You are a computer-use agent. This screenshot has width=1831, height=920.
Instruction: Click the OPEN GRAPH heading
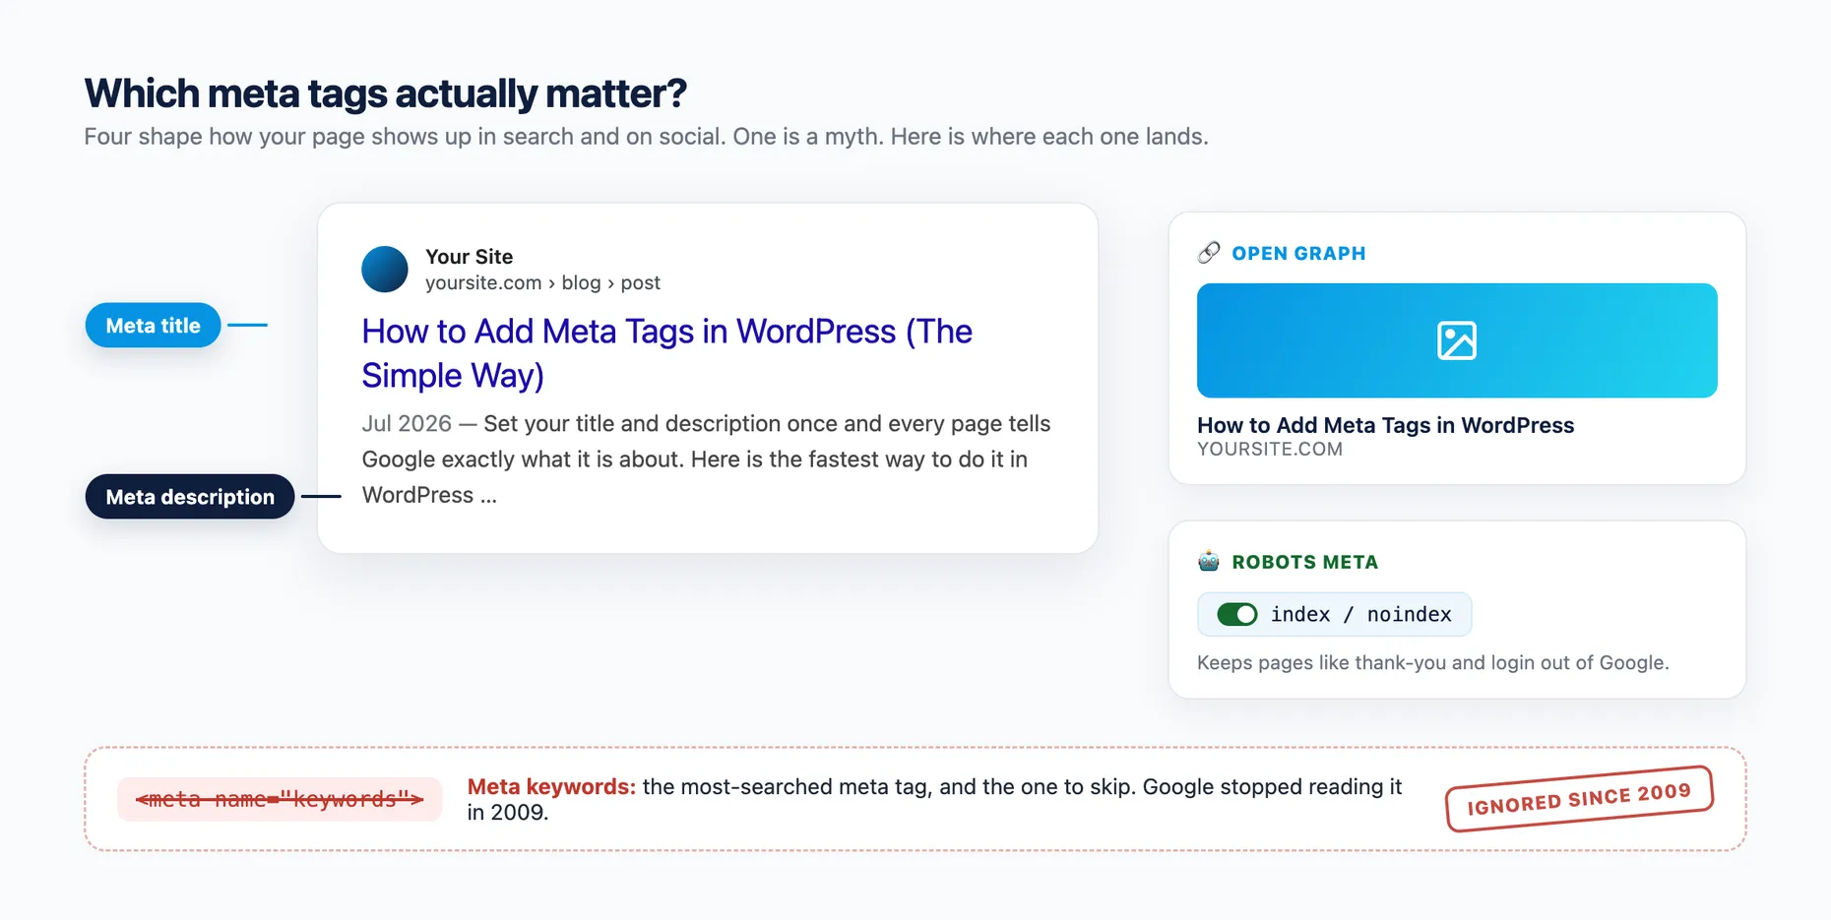point(1298,254)
